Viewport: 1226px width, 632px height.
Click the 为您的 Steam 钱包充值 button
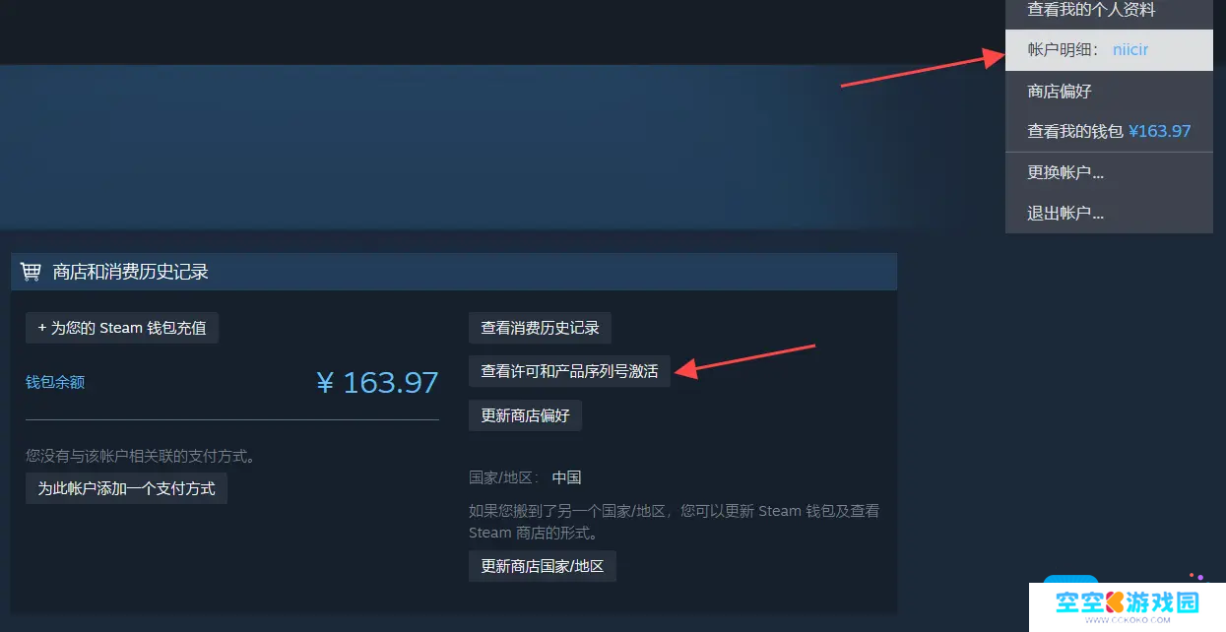[122, 328]
